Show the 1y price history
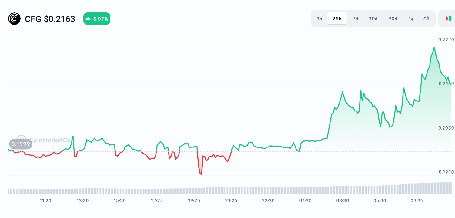This screenshot has height=218, width=455. pos(411,18)
